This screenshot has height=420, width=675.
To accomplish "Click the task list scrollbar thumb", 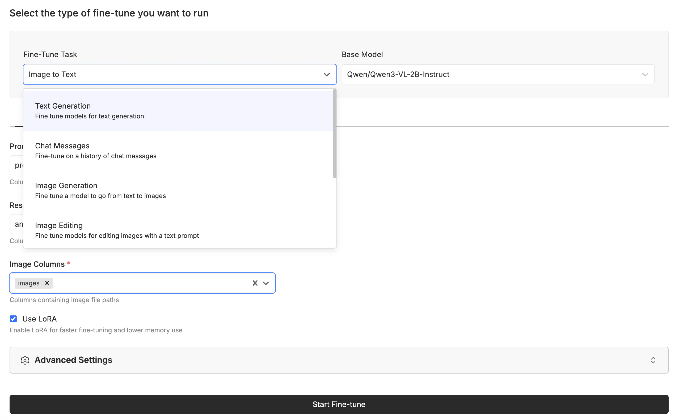I will tap(335, 133).
